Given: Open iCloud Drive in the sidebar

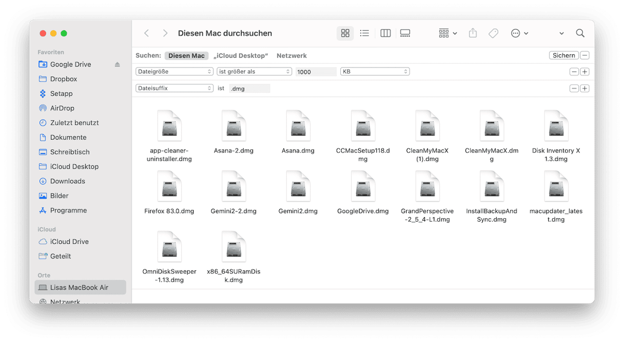Looking at the screenshot, I should (69, 242).
